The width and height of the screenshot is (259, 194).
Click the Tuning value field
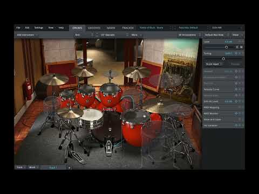[x=229, y=53]
